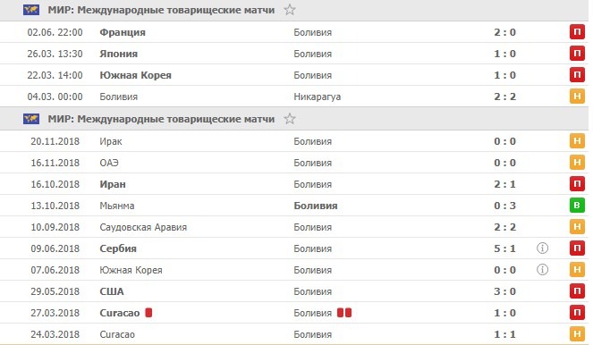593x345 pixels.
Task: Click score 0 : 3 of Myanmar match
Action: point(504,206)
